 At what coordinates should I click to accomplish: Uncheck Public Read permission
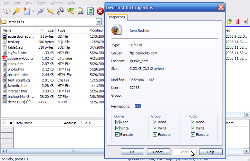pos(193,122)
